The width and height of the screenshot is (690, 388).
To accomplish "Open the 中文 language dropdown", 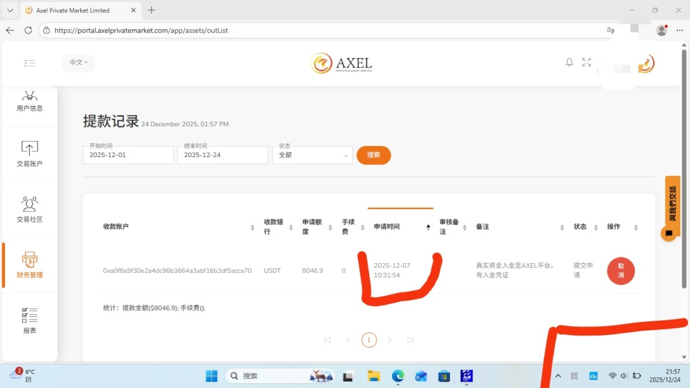I will click(78, 63).
